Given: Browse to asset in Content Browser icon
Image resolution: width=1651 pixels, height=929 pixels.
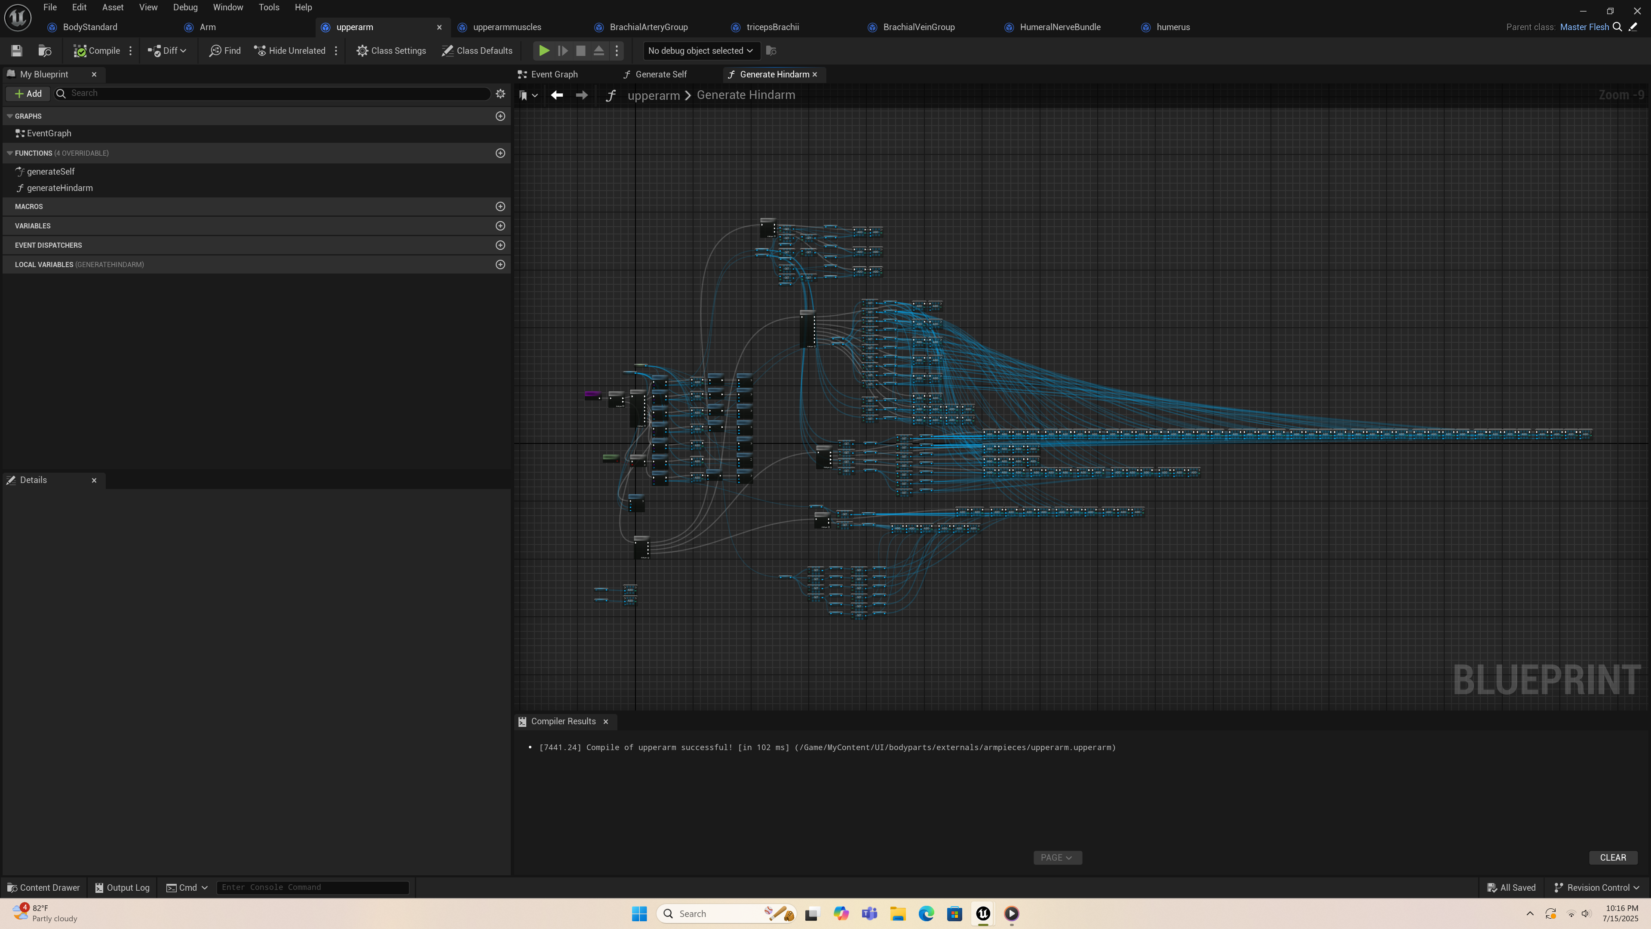Looking at the screenshot, I should point(45,51).
